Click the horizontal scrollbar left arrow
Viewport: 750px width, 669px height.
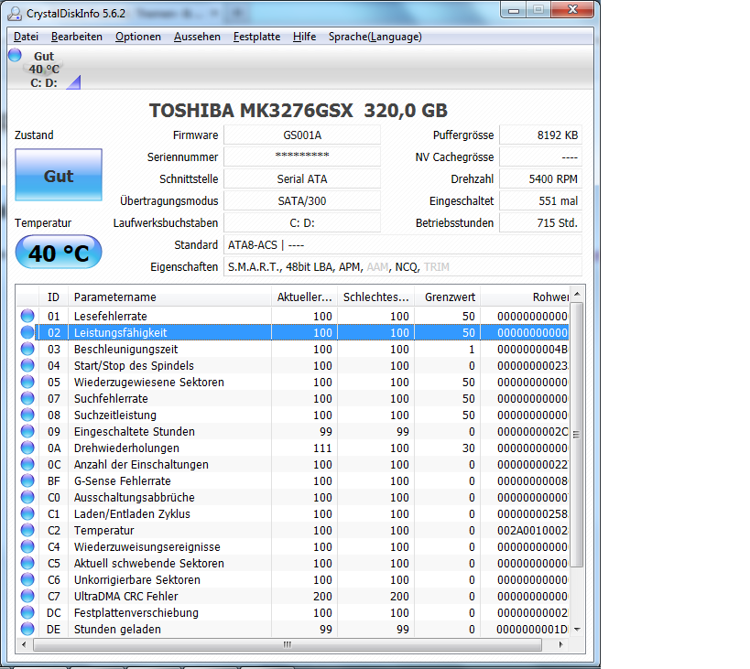pos(24,644)
